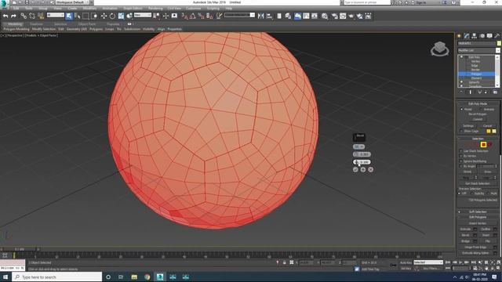Click the Remove Modifier trash icon
The image size is (502, 282).
486,92
